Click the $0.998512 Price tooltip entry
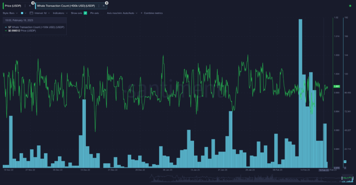 point(21,31)
